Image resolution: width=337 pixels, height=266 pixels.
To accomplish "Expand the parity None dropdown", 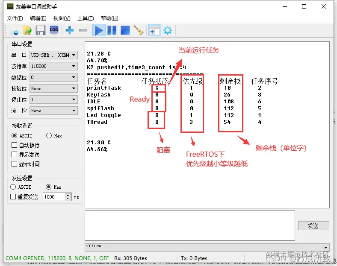I will [53, 88].
